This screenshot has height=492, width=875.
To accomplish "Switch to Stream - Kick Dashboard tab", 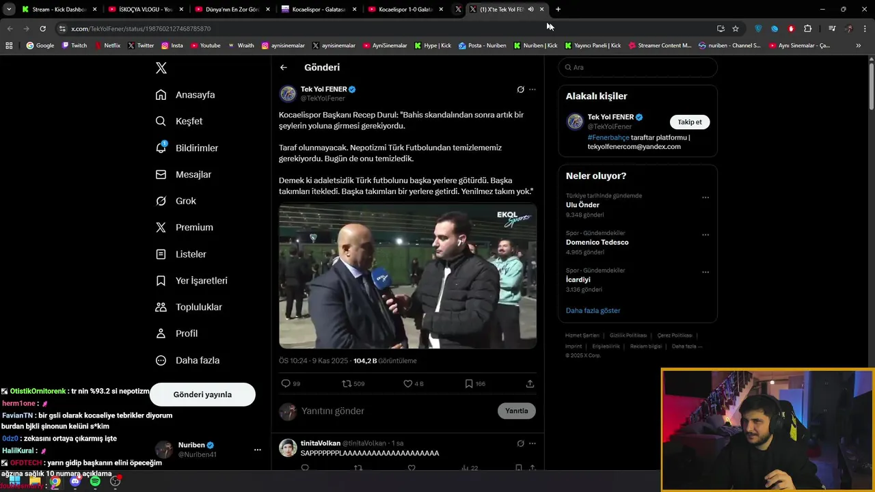I will pyautogui.click(x=58, y=10).
